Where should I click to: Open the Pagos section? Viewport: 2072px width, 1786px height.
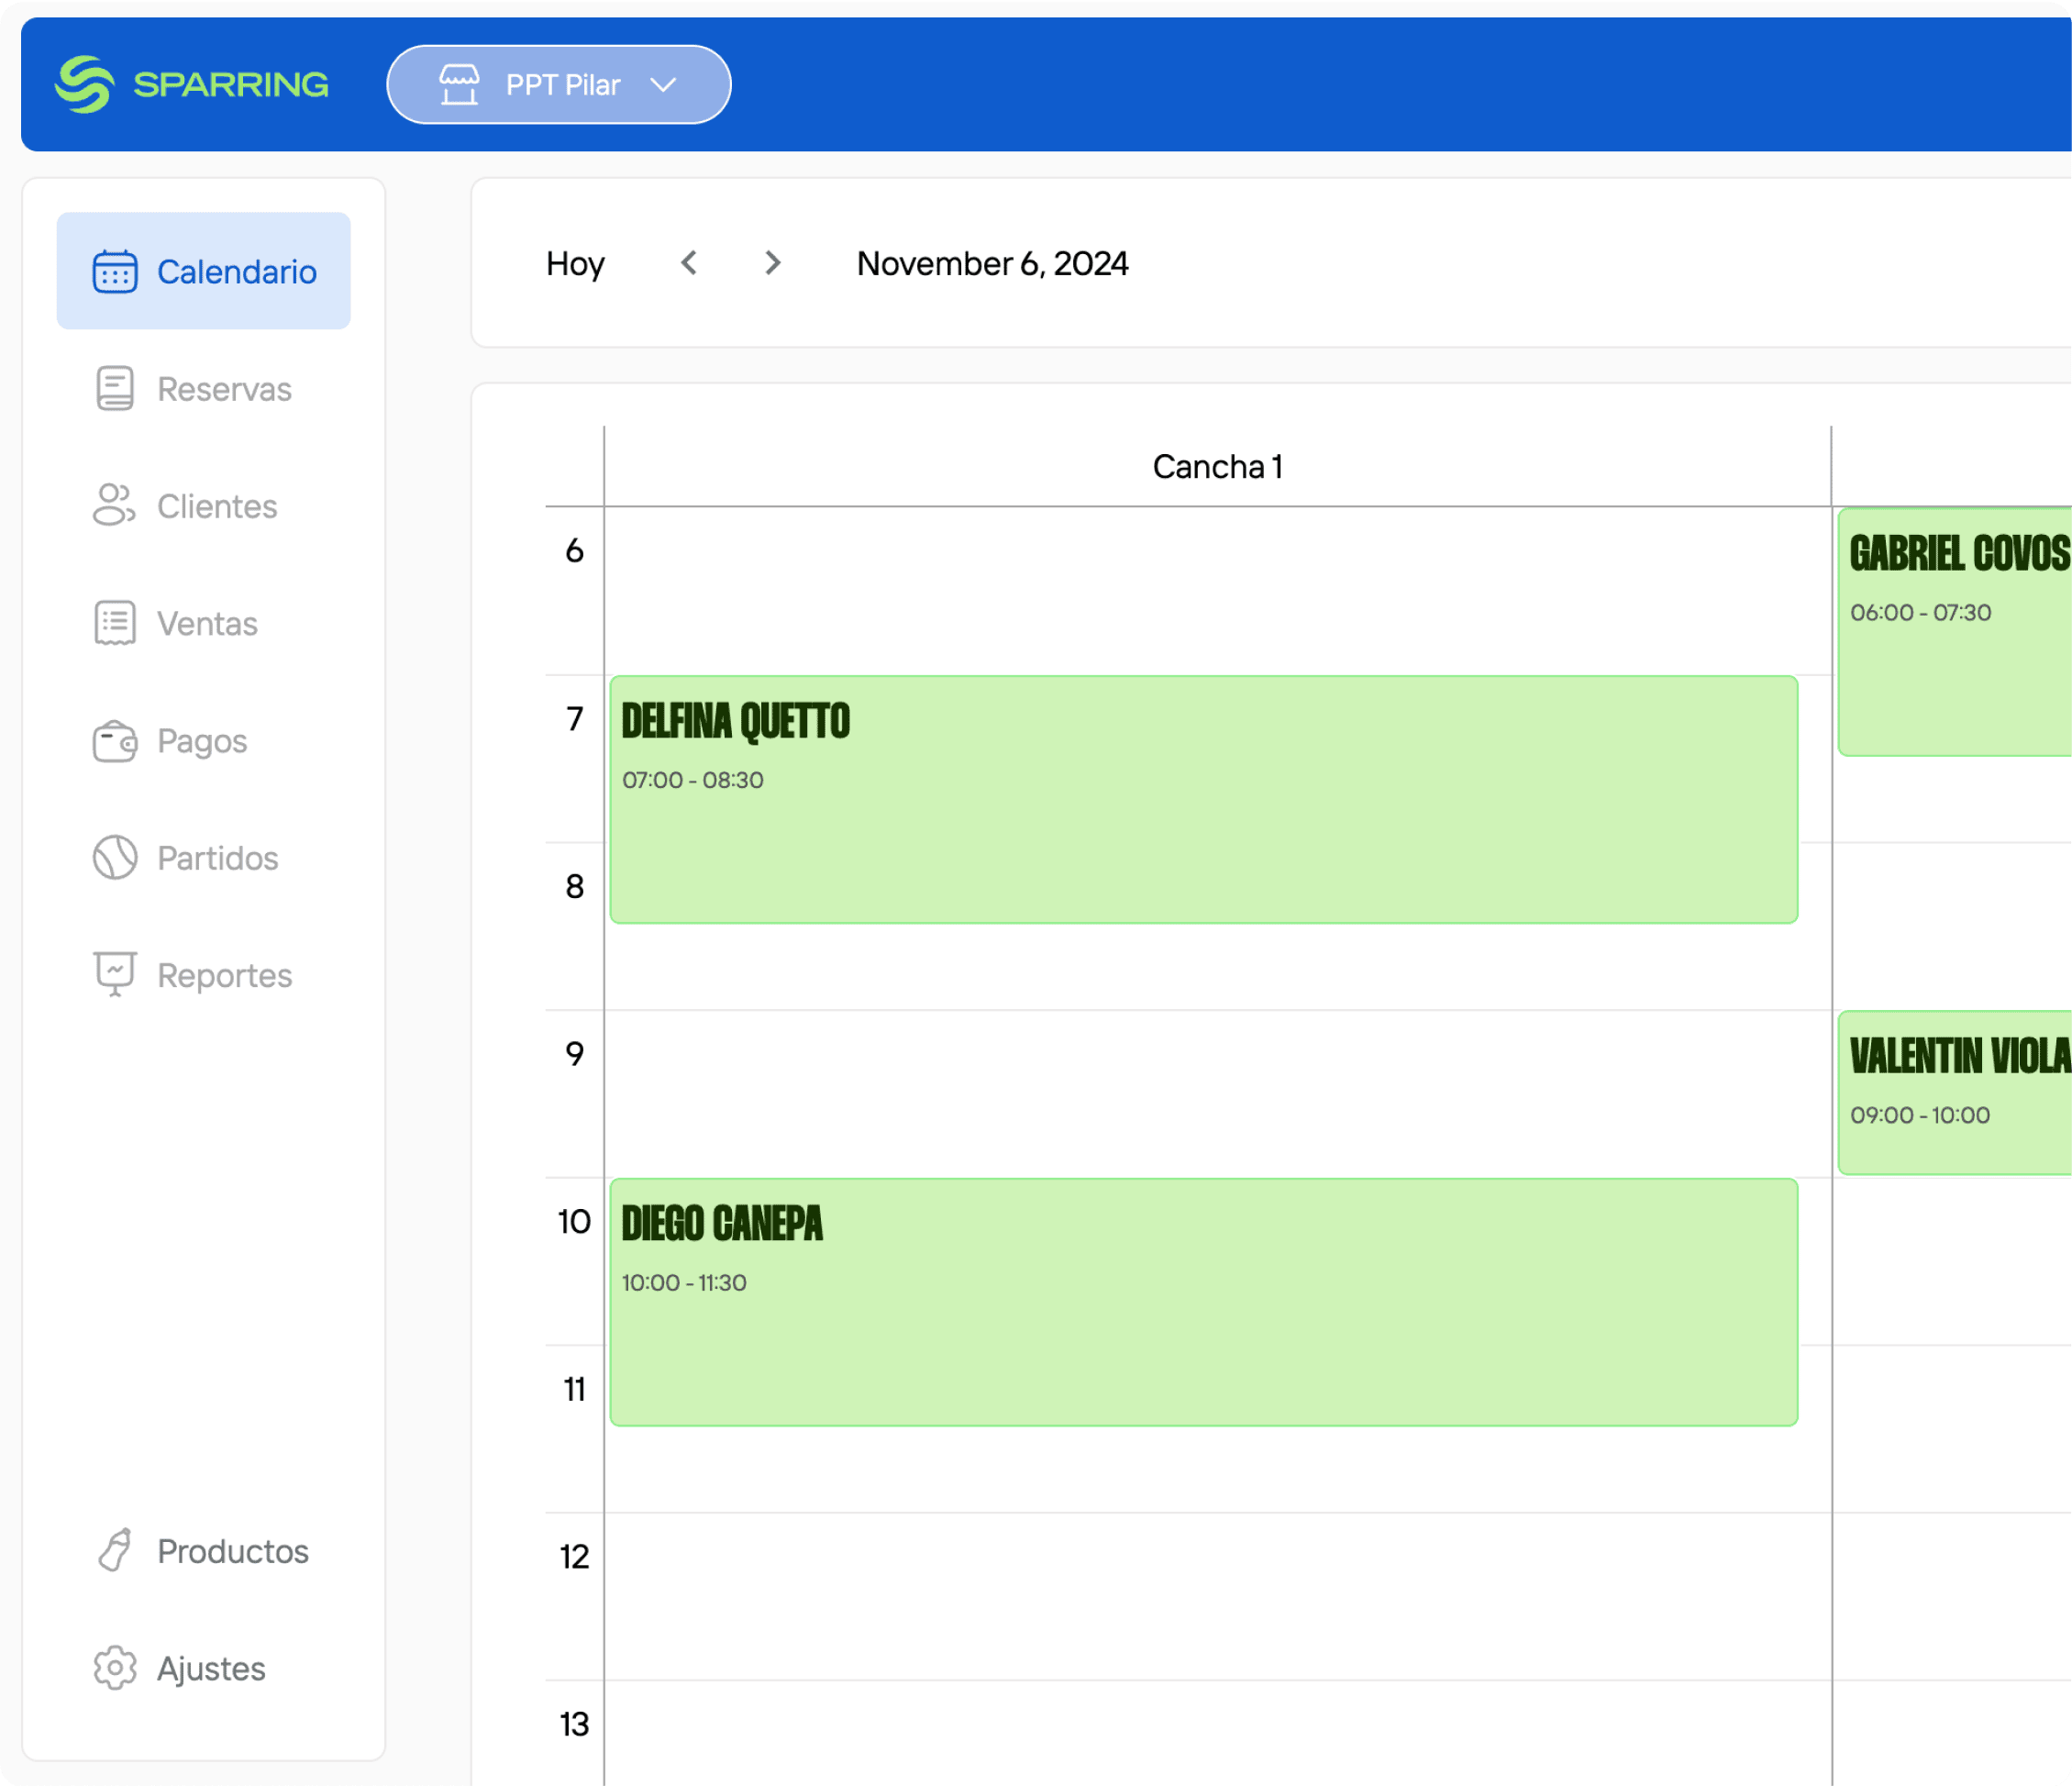click(204, 741)
